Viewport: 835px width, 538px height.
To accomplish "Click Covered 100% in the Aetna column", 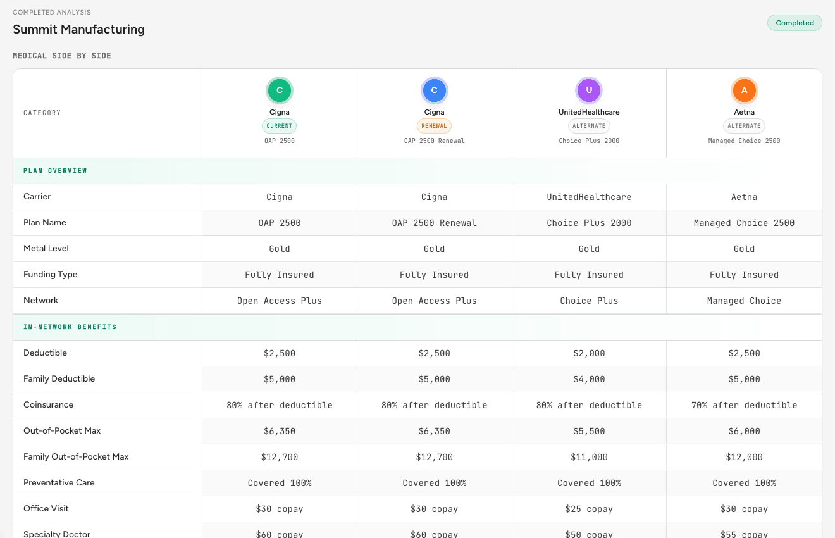I will tap(744, 484).
